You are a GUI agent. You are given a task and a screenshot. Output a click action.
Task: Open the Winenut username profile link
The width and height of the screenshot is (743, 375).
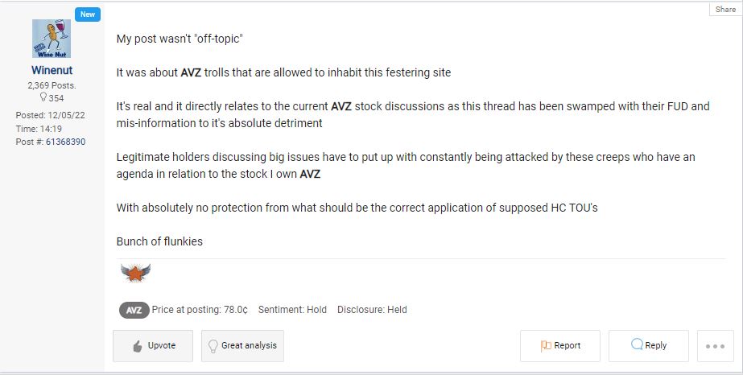52,70
